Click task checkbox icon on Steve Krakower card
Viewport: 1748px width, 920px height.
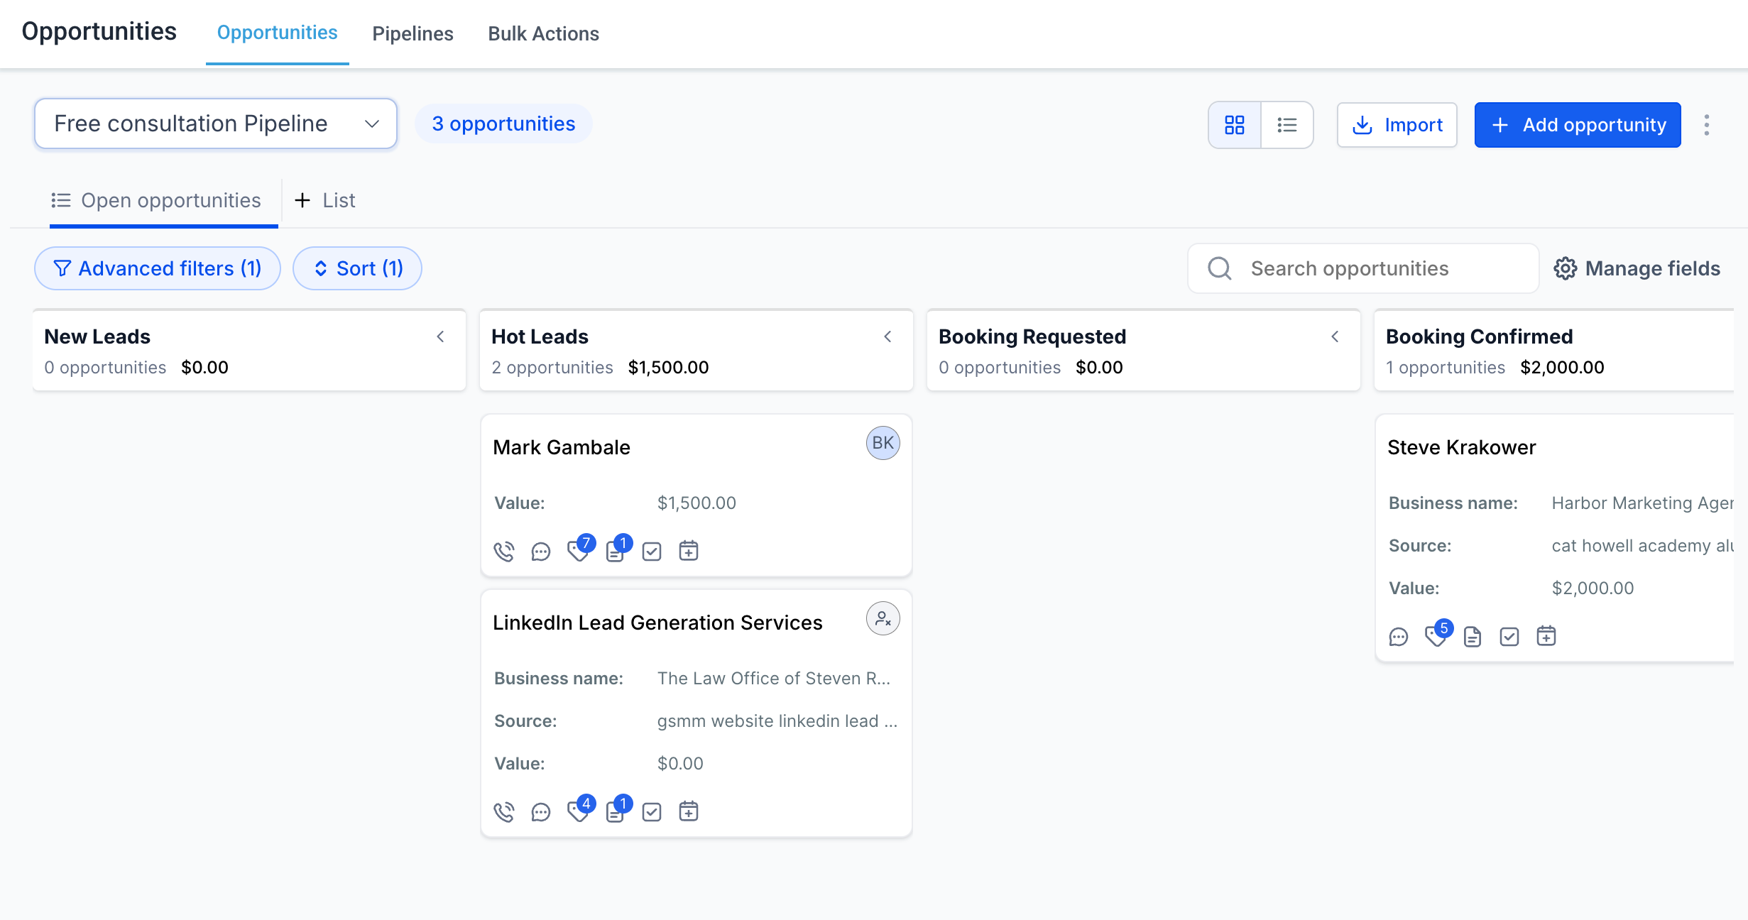coord(1509,637)
